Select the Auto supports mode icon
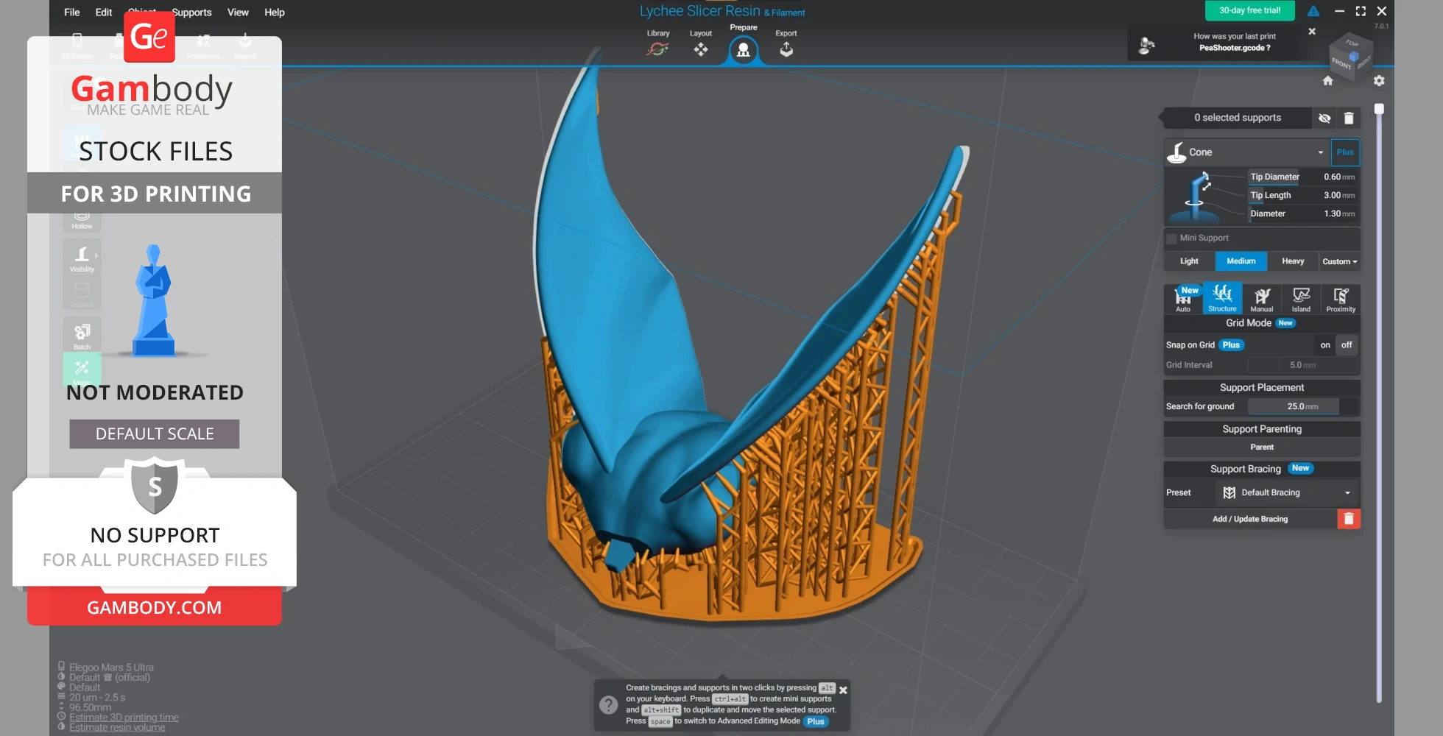Image resolution: width=1443 pixels, height=736 pixels. click(x=1182, y=299)
